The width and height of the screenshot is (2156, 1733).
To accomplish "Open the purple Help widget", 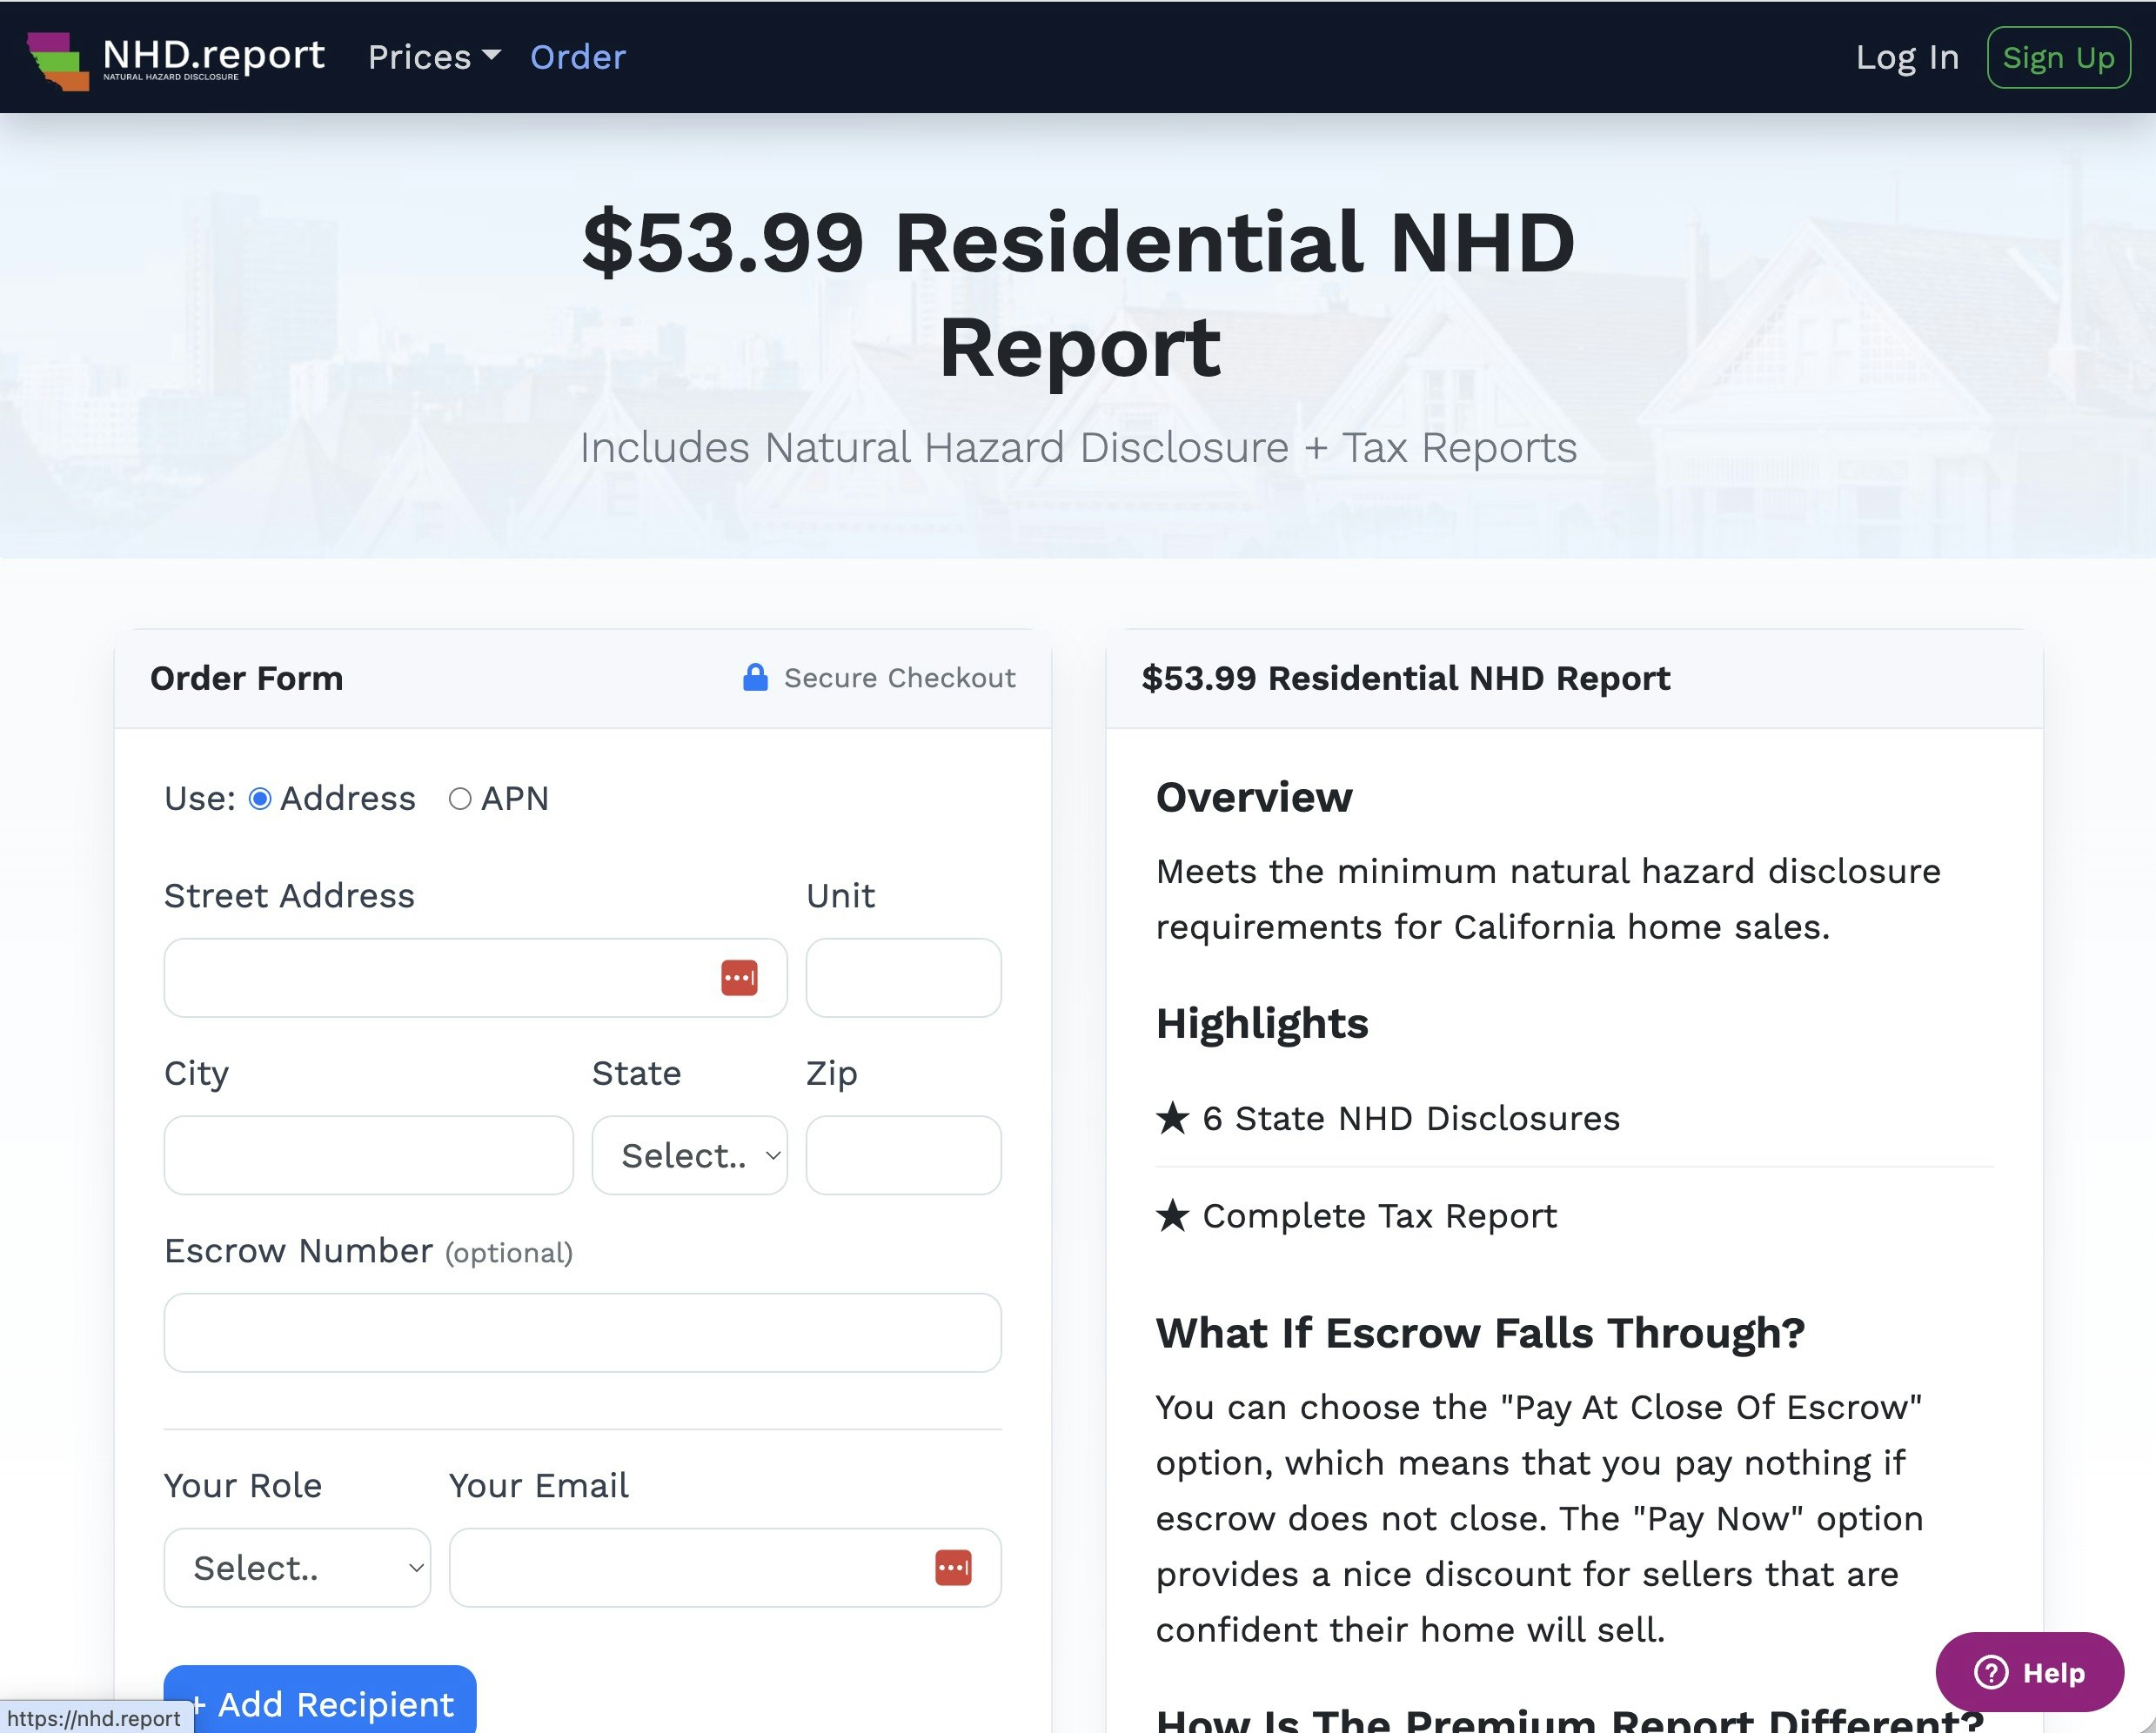I will [2029, 1672].
